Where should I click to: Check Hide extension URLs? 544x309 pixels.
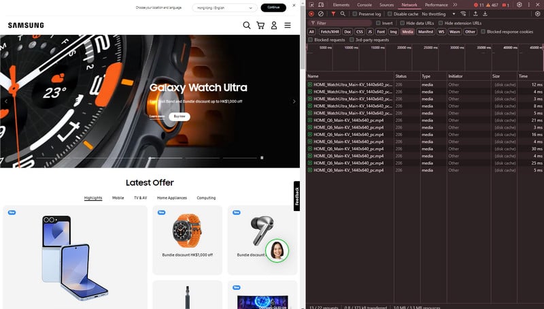(441, 23)
